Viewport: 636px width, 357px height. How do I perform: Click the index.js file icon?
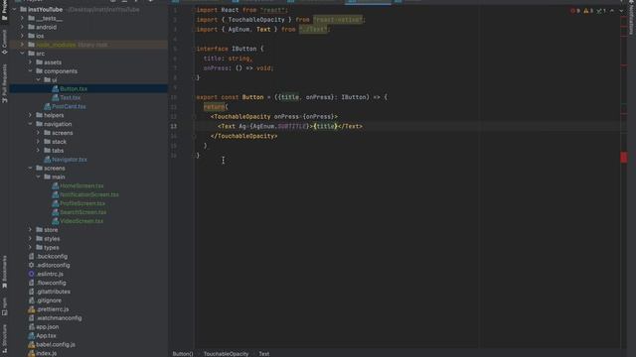[31, 353]
